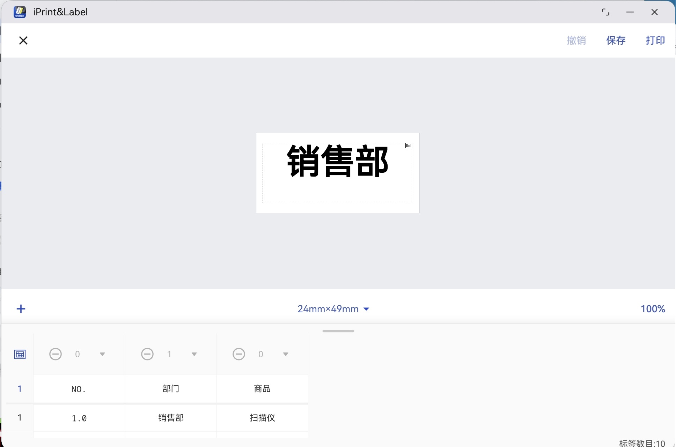The height and width of the screenshot is (447, 676).
Task: Select the 1.0 data cell
Action: [x=79, y=418]
